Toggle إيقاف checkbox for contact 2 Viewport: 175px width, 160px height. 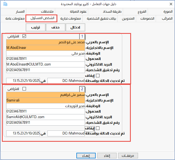(98, 128)
